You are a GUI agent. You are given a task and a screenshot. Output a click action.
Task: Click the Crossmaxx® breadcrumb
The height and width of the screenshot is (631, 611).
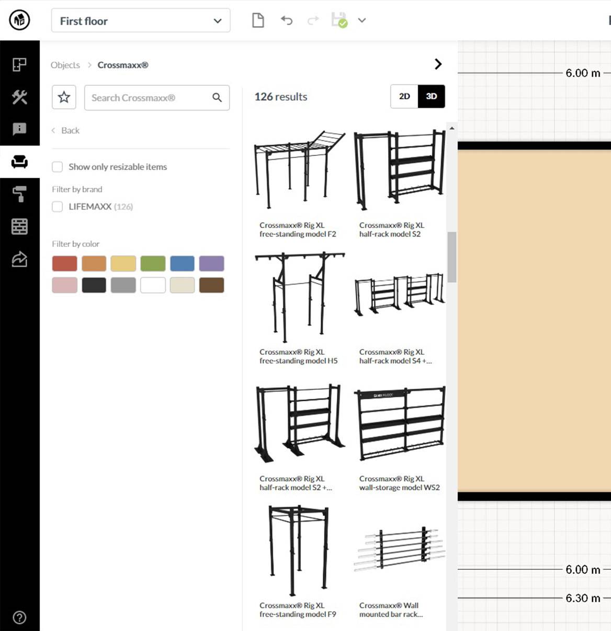point(123,65)
